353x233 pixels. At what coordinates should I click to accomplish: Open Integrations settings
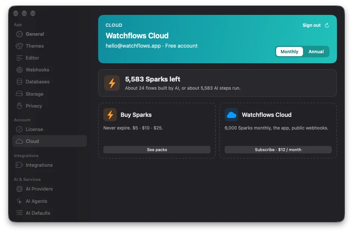click(50, 165)
